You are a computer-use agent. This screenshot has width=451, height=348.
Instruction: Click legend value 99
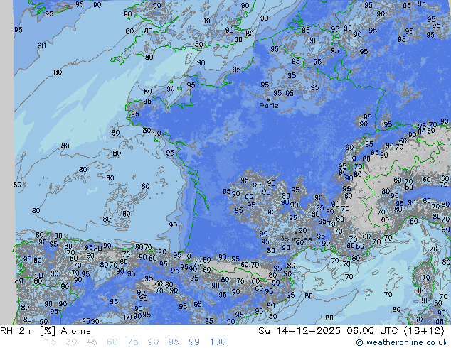pos(194,342)
